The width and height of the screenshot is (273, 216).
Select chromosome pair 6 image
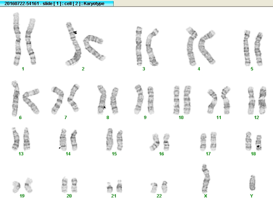(x=25, y=98)
